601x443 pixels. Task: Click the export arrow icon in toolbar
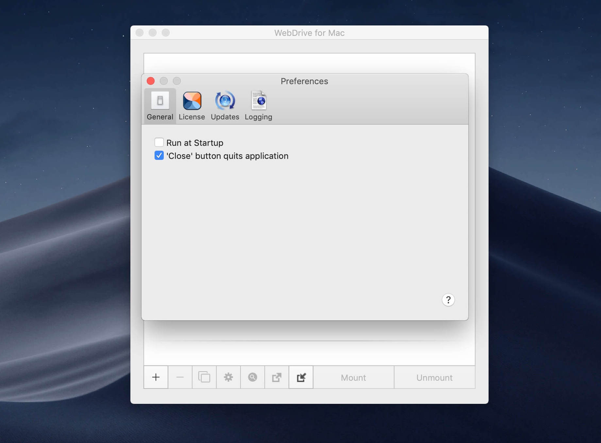tap(277, 377)
